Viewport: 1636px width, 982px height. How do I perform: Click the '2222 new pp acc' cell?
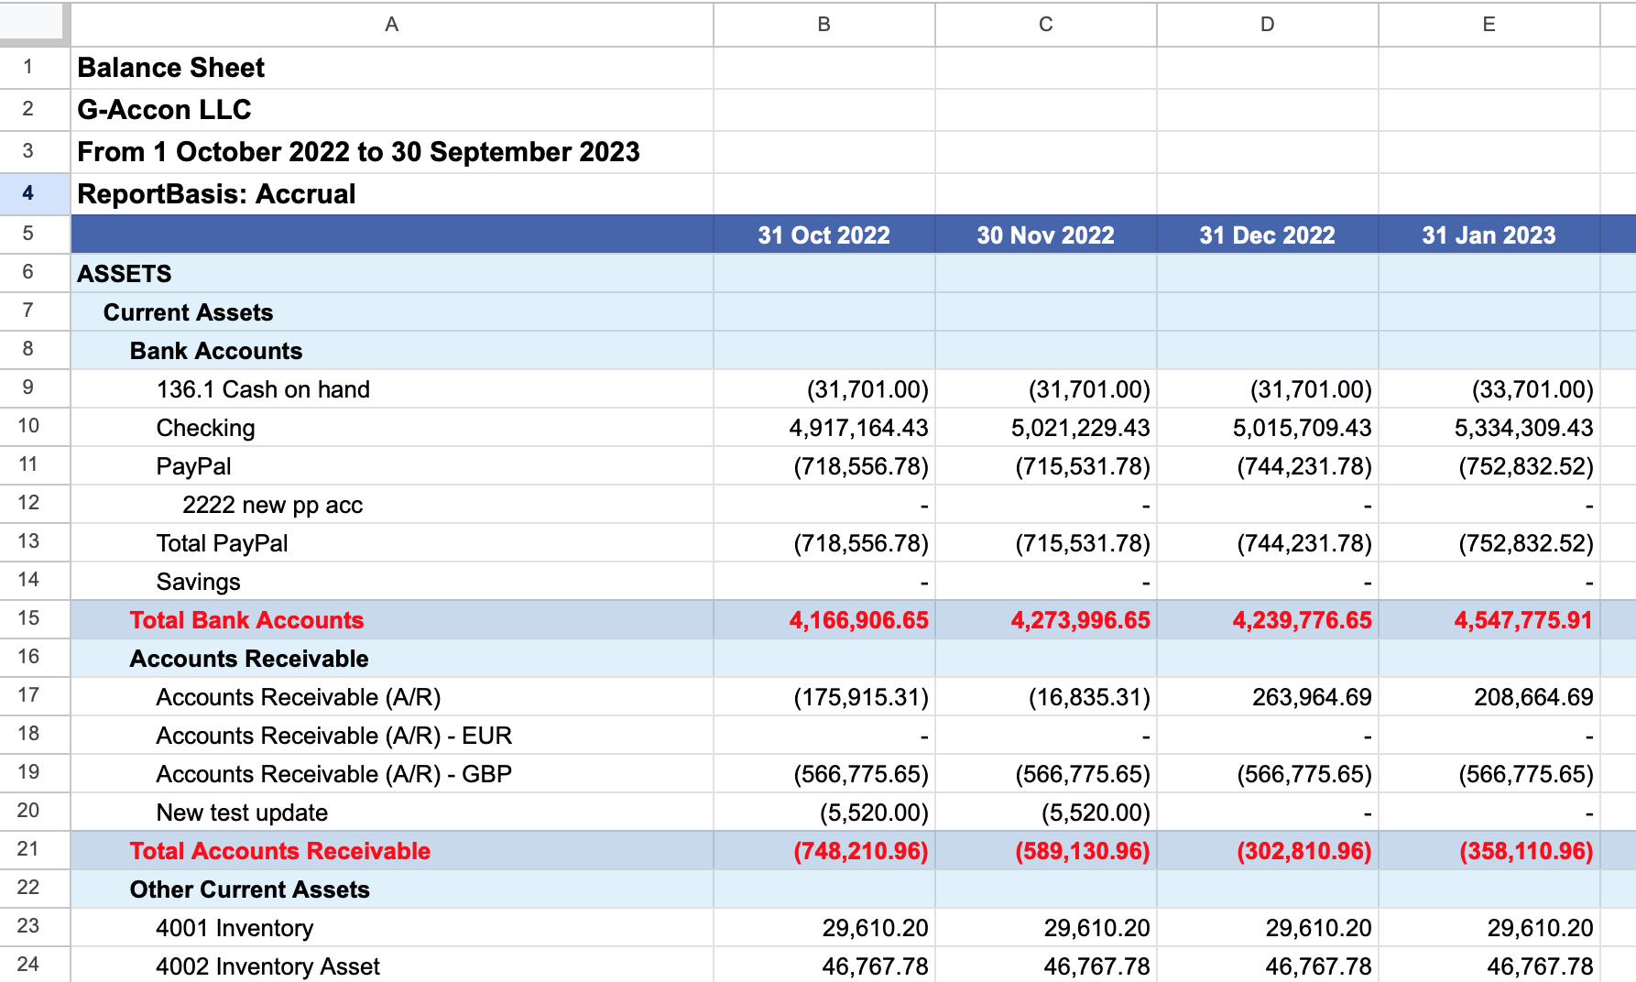click(392, 505)
